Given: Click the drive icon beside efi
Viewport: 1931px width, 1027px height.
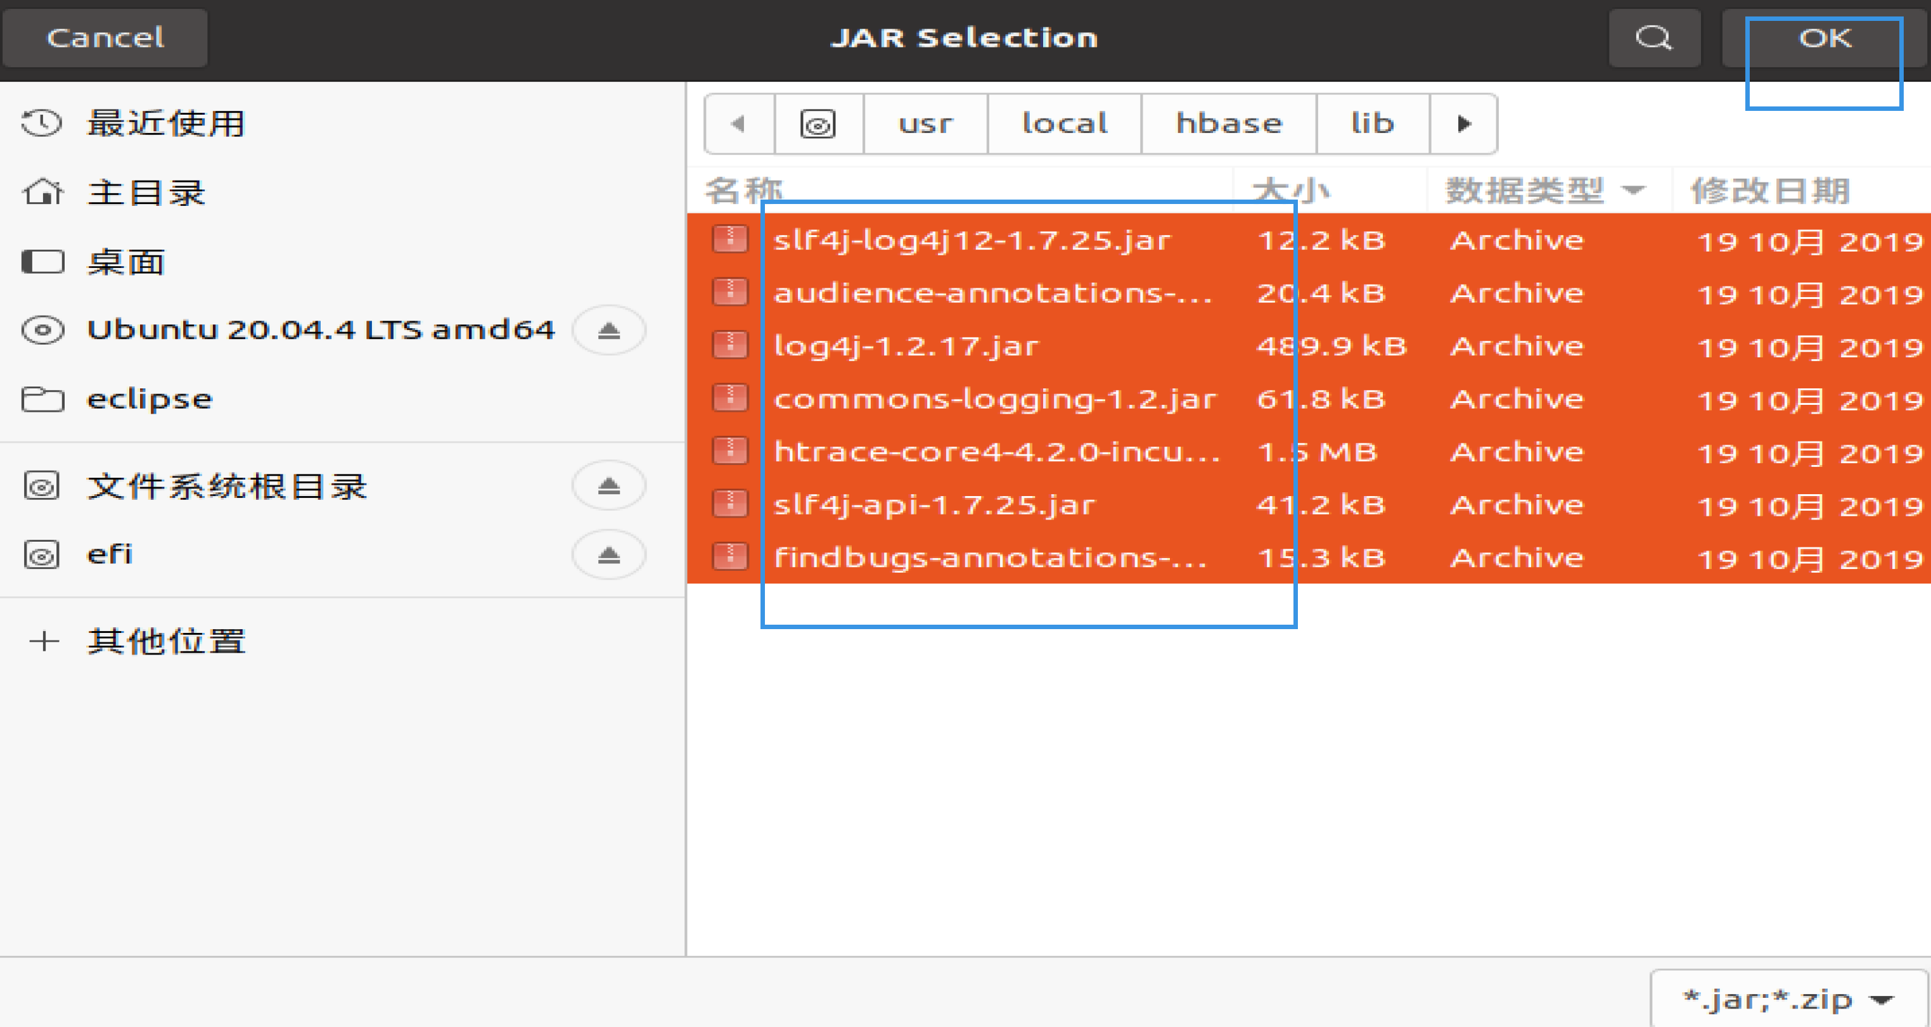Looking at the screenshot, I should click(42, 555).
